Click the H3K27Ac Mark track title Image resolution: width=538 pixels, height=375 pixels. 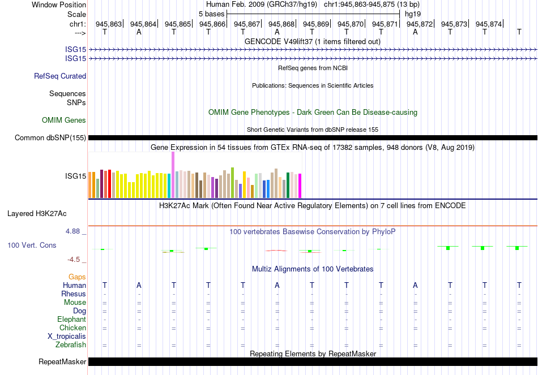click(313, 206)
